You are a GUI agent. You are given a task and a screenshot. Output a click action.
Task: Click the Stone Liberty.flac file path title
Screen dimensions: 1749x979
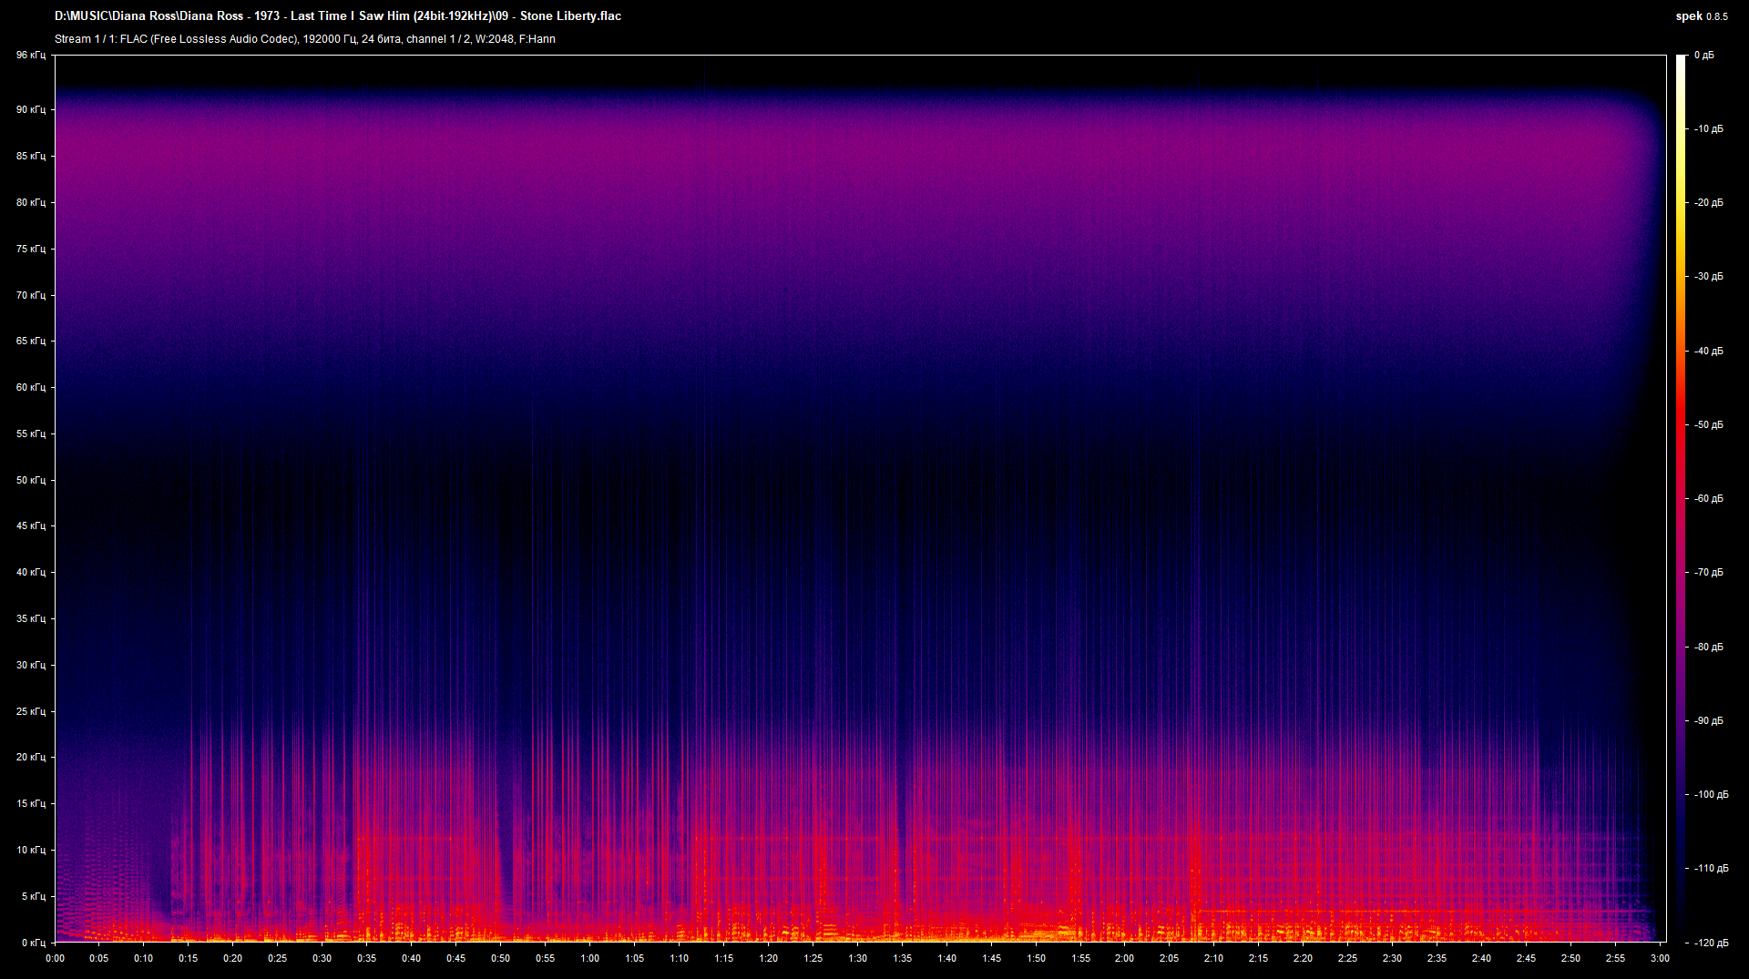coord(338,16)
